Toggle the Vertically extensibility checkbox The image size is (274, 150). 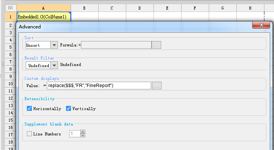pyautogui.click(x=68, y=109)
